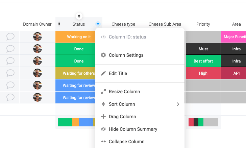Click the Drag Column move-arrows icon
The image size is (246, 148).
click(x=103, y=117)
